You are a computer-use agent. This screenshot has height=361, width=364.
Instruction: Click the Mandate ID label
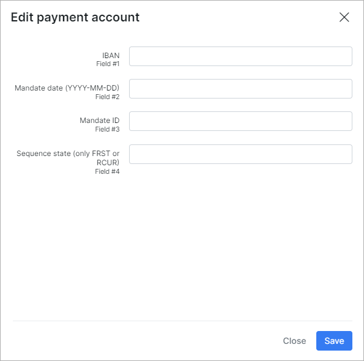tap(99, 121)
